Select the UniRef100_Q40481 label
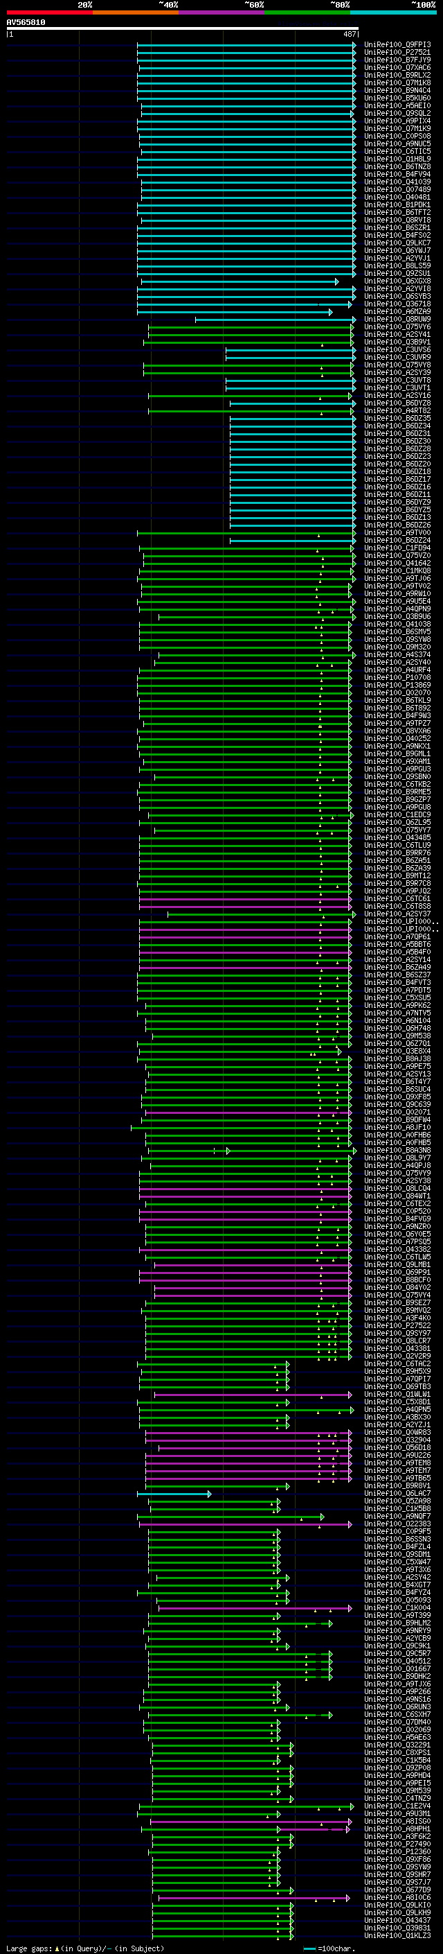Screen dimensions: 443x1954 pos(397,198)
